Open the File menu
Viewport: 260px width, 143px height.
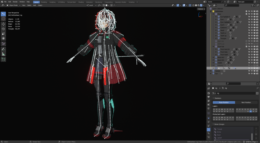point(5,2)
